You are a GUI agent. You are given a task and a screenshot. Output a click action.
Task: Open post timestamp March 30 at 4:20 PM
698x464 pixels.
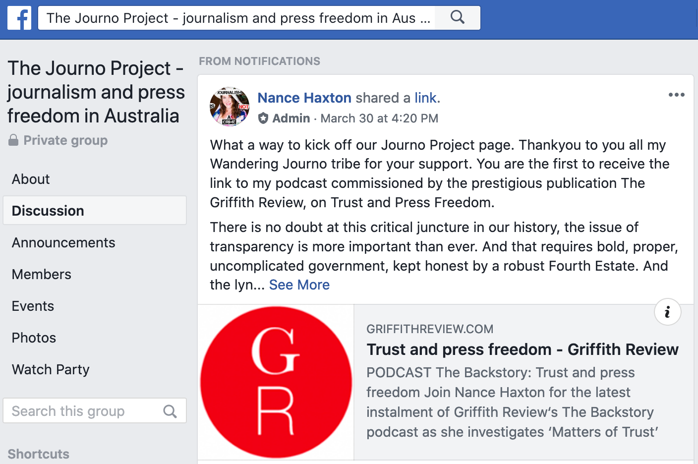pos(379,118)
